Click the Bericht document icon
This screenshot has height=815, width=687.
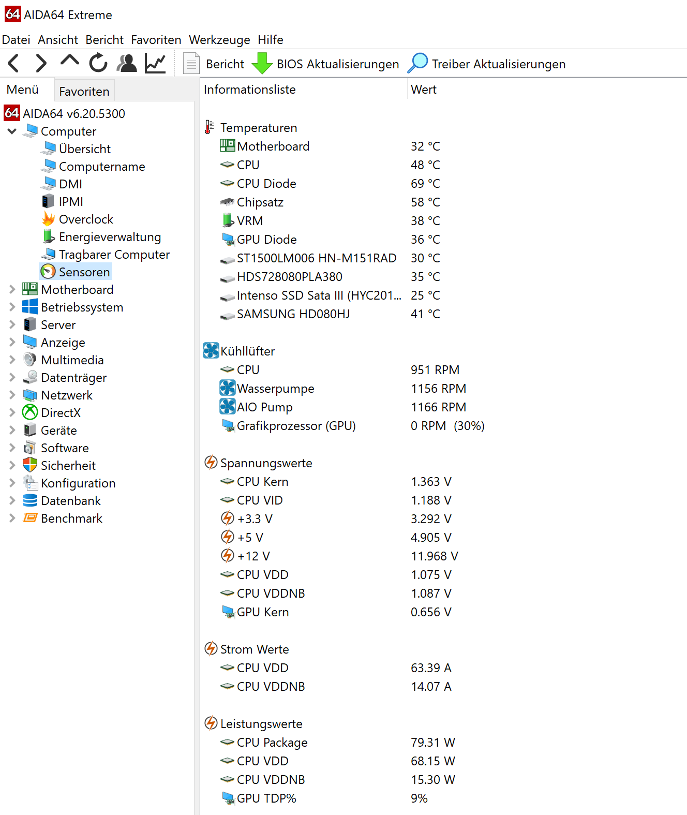click(x=191, y=64)
